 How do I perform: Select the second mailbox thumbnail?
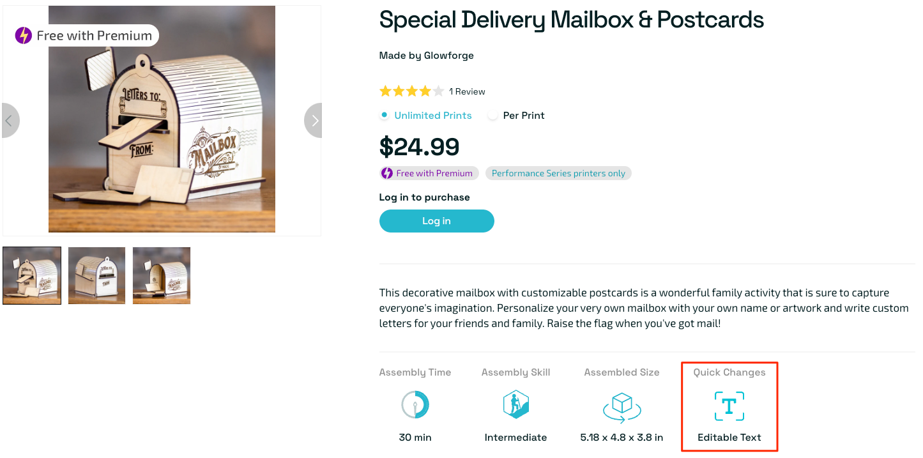(96, 275)
